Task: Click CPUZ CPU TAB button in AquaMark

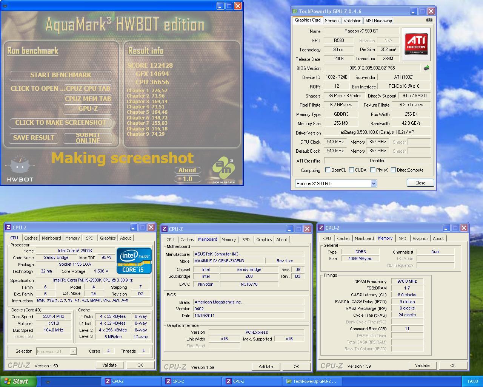Action: pyautogui.click(x=88, y=88)
